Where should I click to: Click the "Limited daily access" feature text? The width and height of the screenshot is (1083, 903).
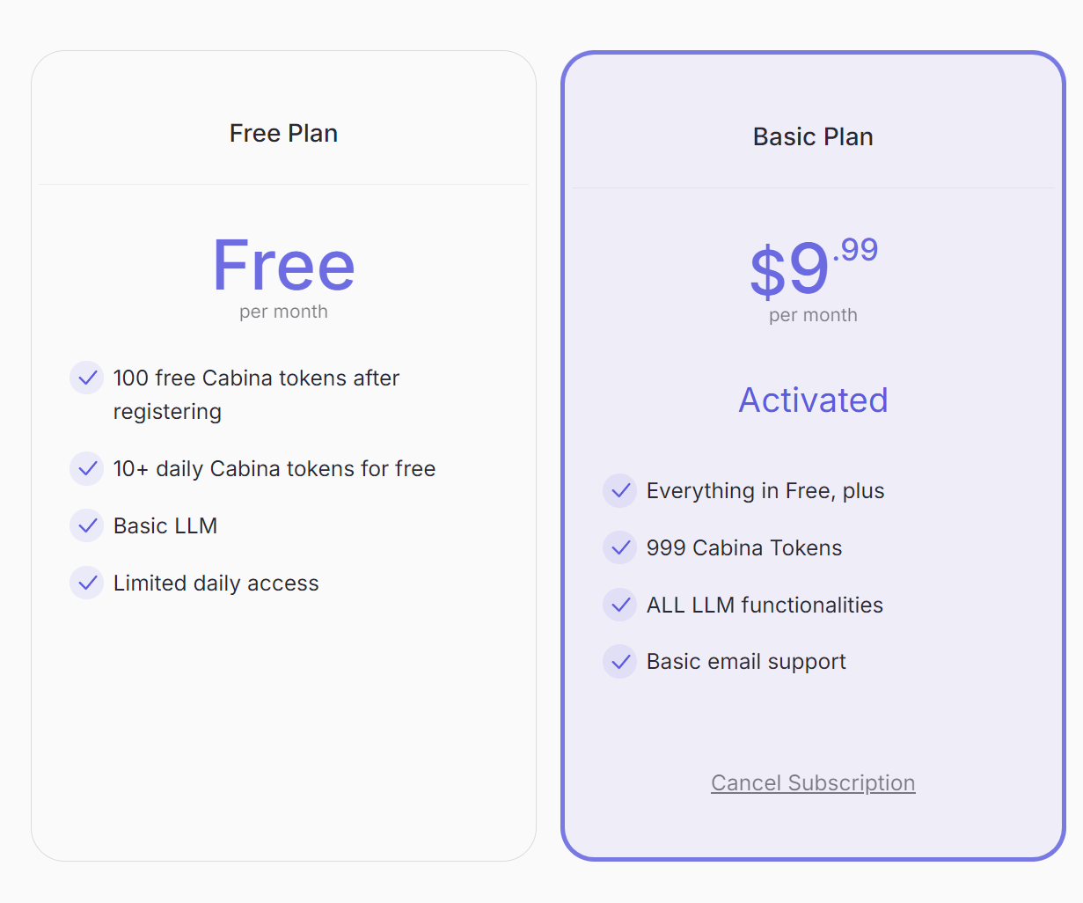click(x=216, y=583)
